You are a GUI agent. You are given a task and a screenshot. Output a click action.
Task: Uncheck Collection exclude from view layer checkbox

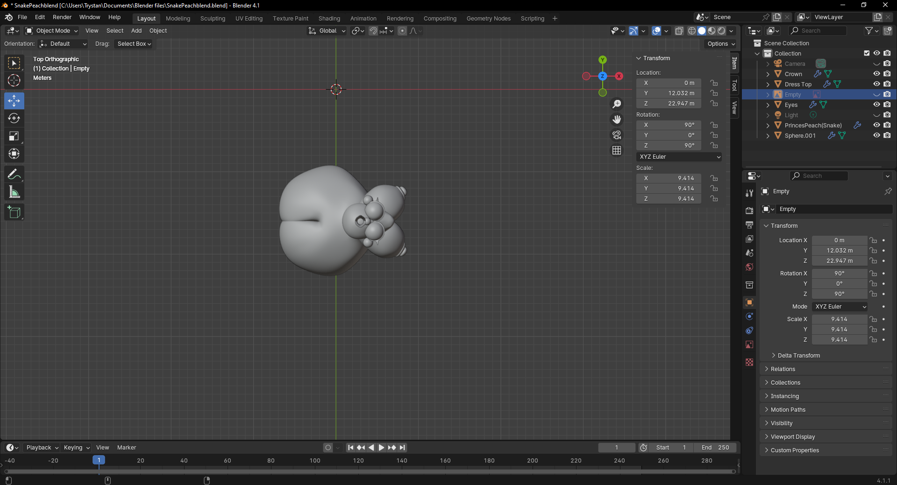coord(867,53)
